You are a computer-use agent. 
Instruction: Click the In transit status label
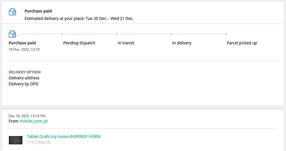pos(126,43)
